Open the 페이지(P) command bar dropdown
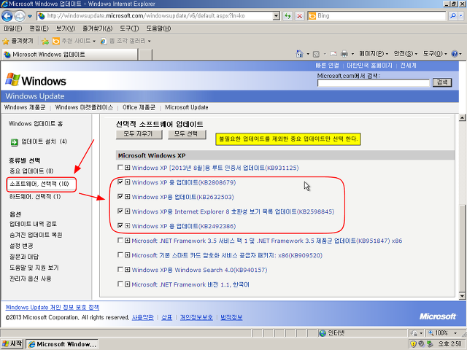 tap(374, 54)
